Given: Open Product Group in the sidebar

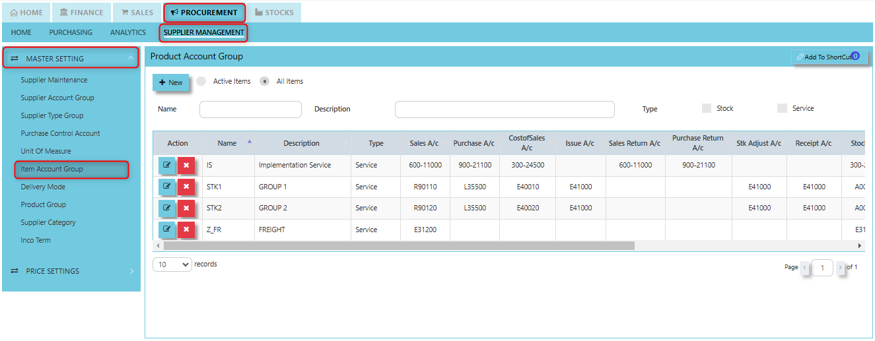Looking at the screenshot, I should tap(44, 204).
